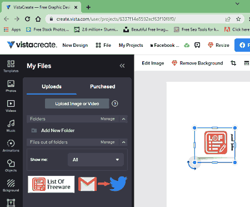Open the Apps bookmarks shortcut
The height and width of the screenshot is (207, 250).
pos(12,29)
